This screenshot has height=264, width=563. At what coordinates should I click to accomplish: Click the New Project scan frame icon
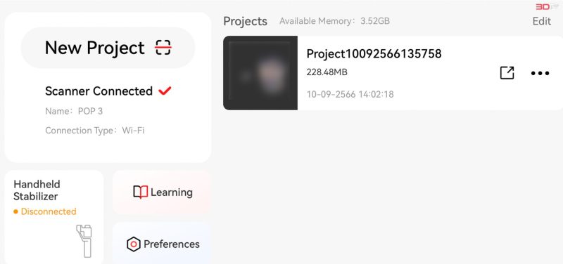click(163, 48)
